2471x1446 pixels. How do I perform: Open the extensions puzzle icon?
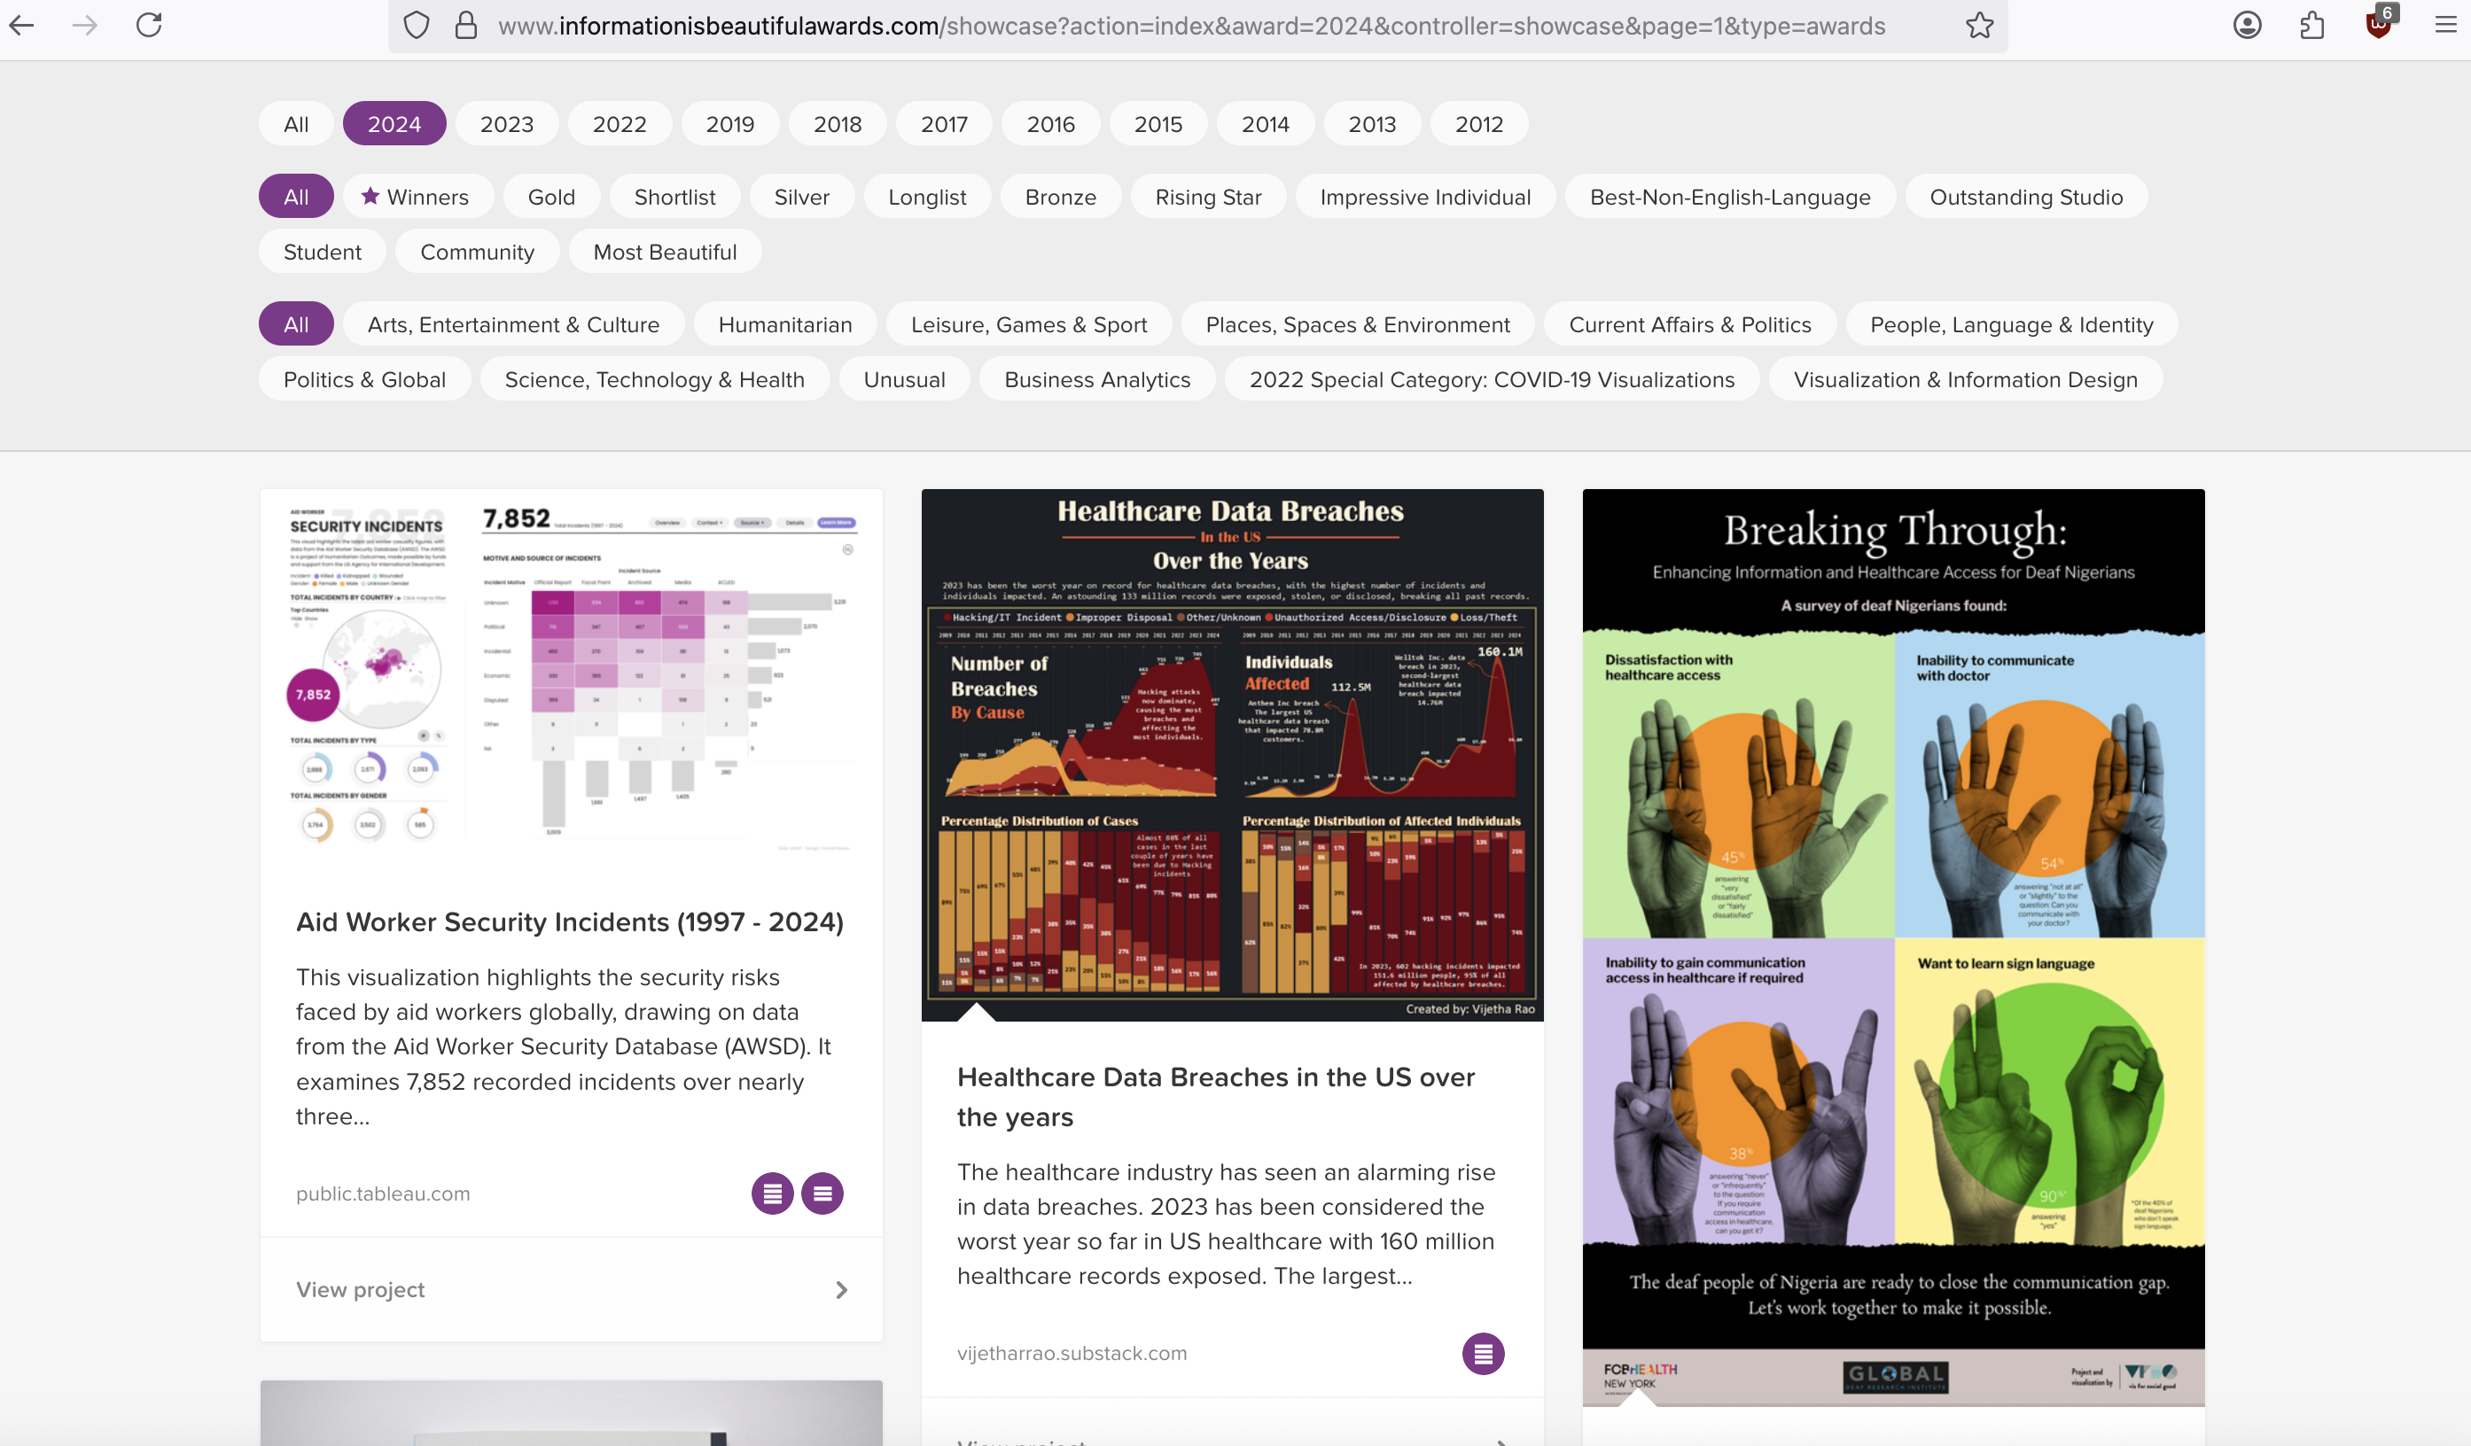point(2312,26)
